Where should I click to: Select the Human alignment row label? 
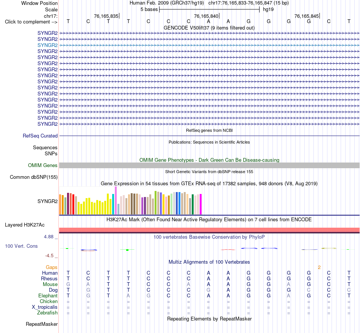(50, 273)
